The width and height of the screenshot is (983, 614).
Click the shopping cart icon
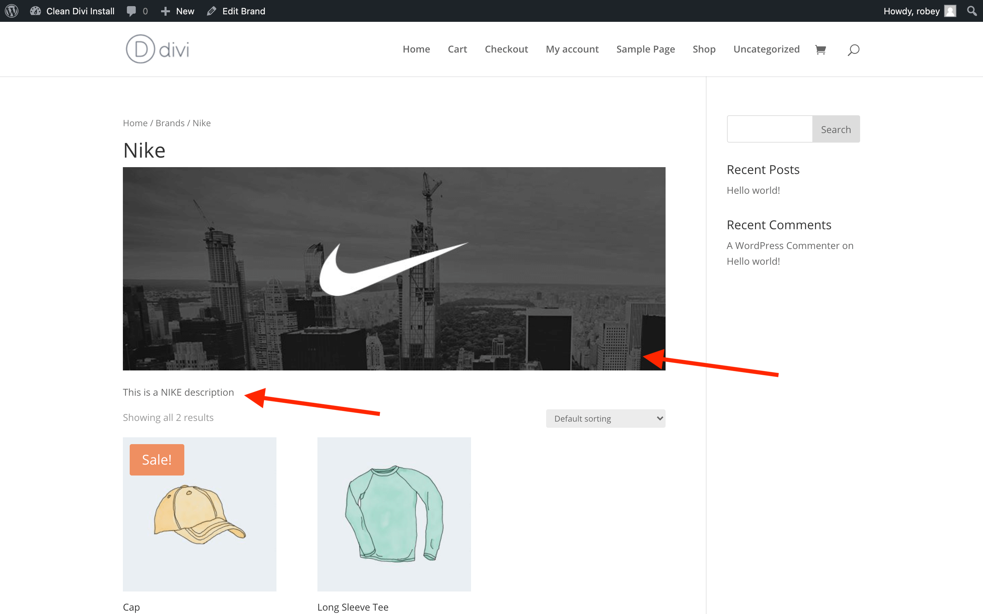[x=821, y=49]
